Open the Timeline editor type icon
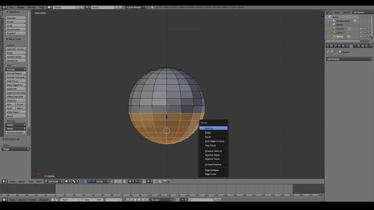Screen dimensions: 374x210 click(4, 199)
